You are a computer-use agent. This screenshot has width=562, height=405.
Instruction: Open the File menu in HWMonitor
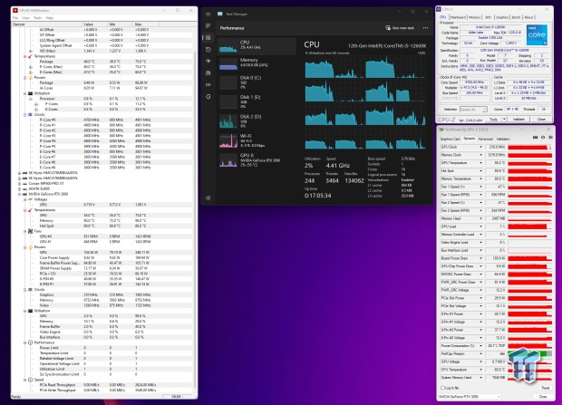15,18
